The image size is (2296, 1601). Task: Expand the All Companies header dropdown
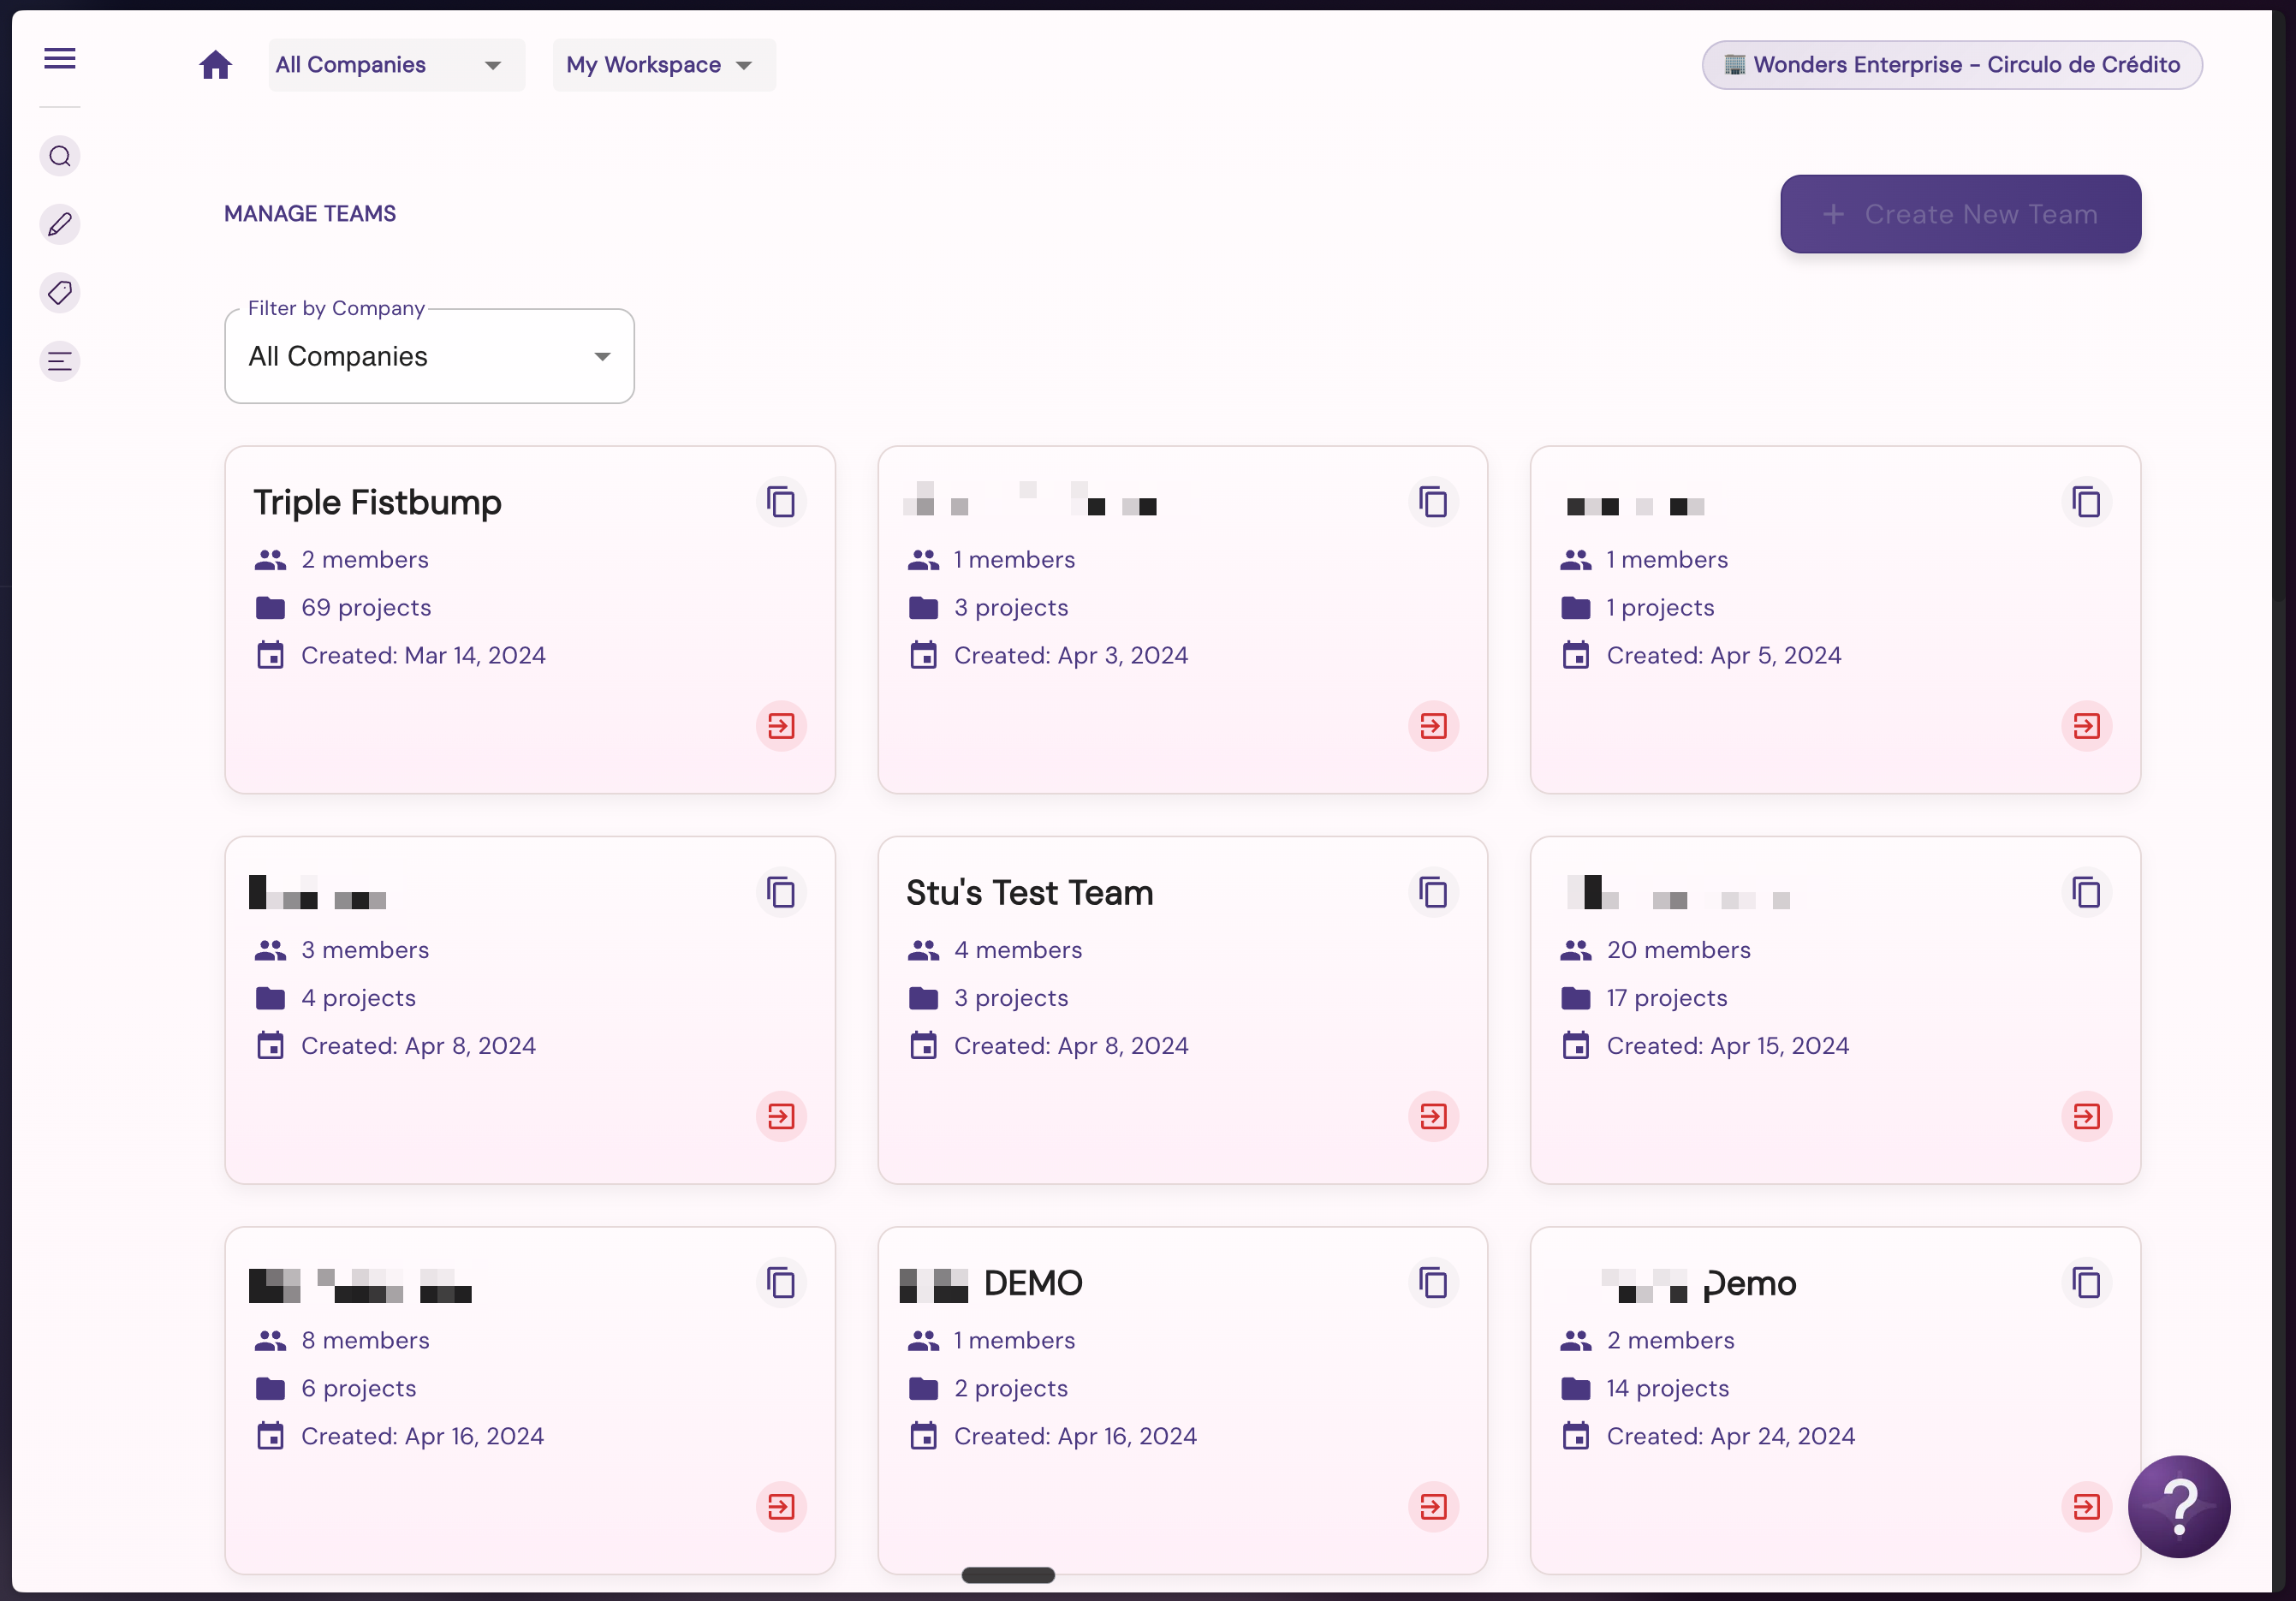tap(396, 65)
